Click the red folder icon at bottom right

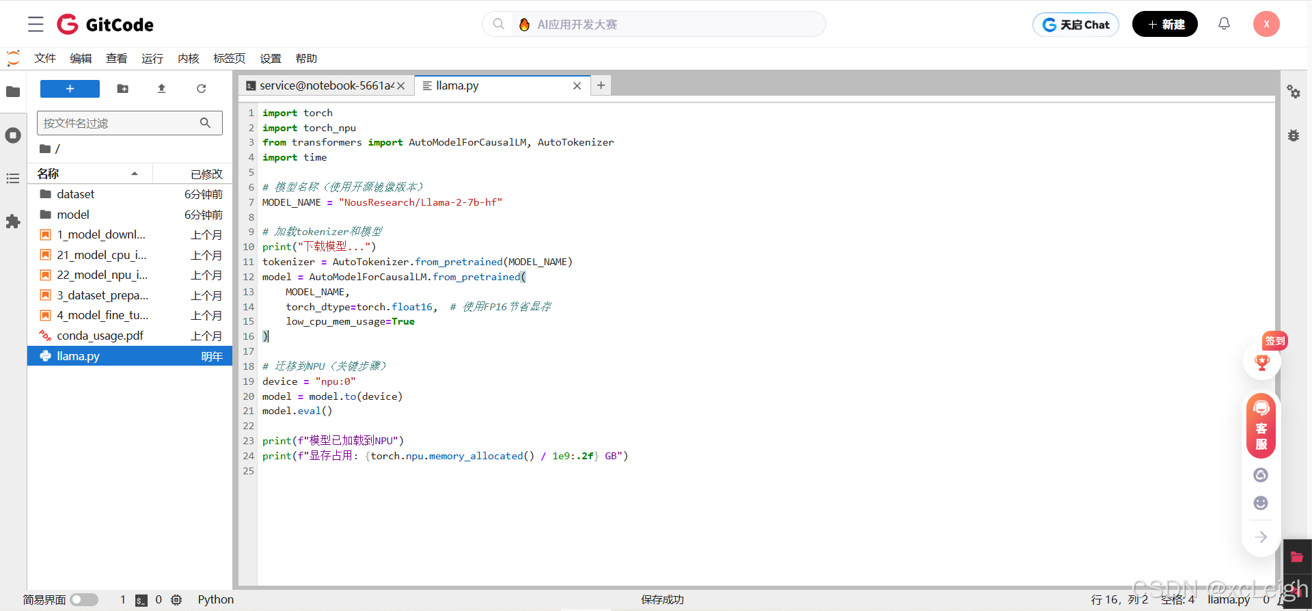click(x=1297, y=557)
